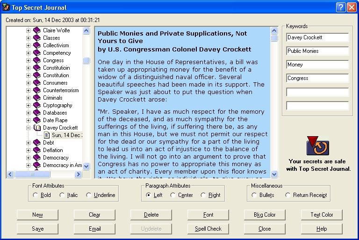Select the Counterterrorism topic label
Screen dimensions: 359x240
pyautogui.click(x=61, y=90)
